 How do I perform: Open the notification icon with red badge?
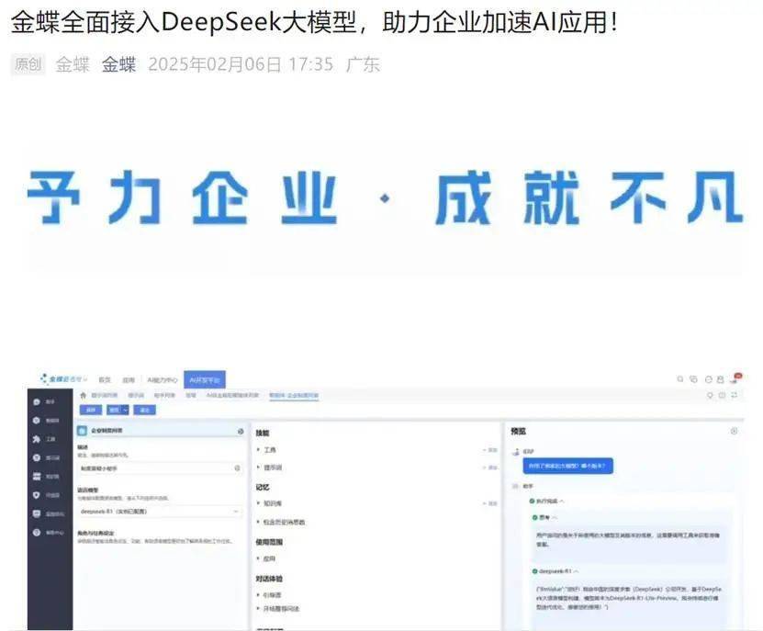[736, 378]
